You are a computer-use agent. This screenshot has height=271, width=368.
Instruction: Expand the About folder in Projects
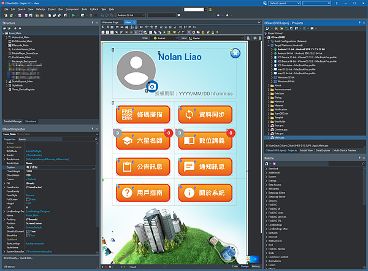pos(269,85)
